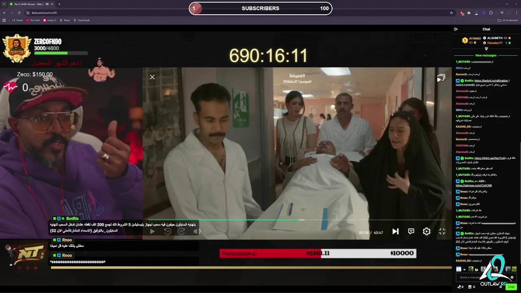Go back to the previous page

pyautogui.click(x=4, y=13)
